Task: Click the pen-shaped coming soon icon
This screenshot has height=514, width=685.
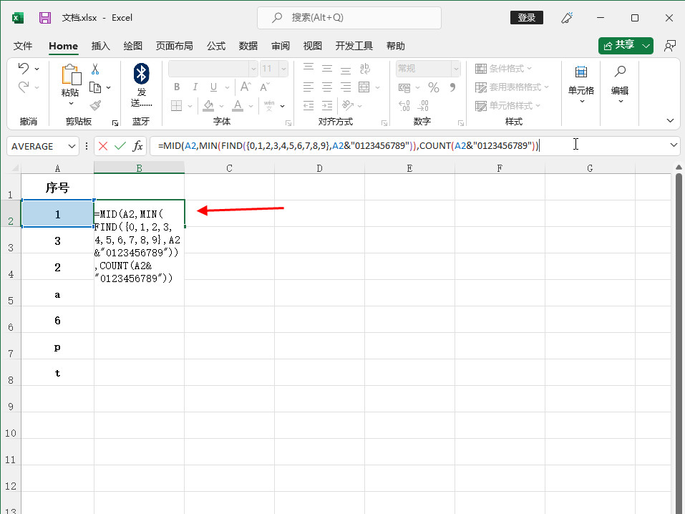Action: [x=567, y=18]
